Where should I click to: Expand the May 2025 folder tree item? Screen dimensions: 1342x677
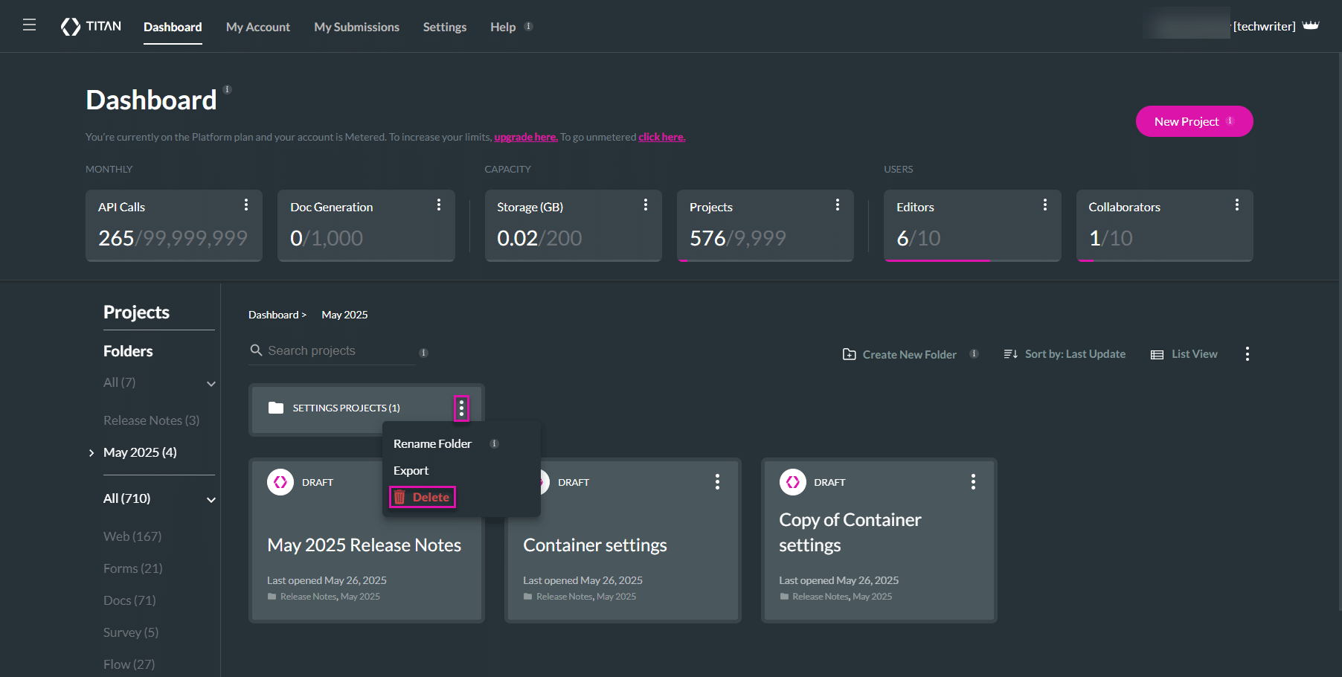click(x=91, y=453)
